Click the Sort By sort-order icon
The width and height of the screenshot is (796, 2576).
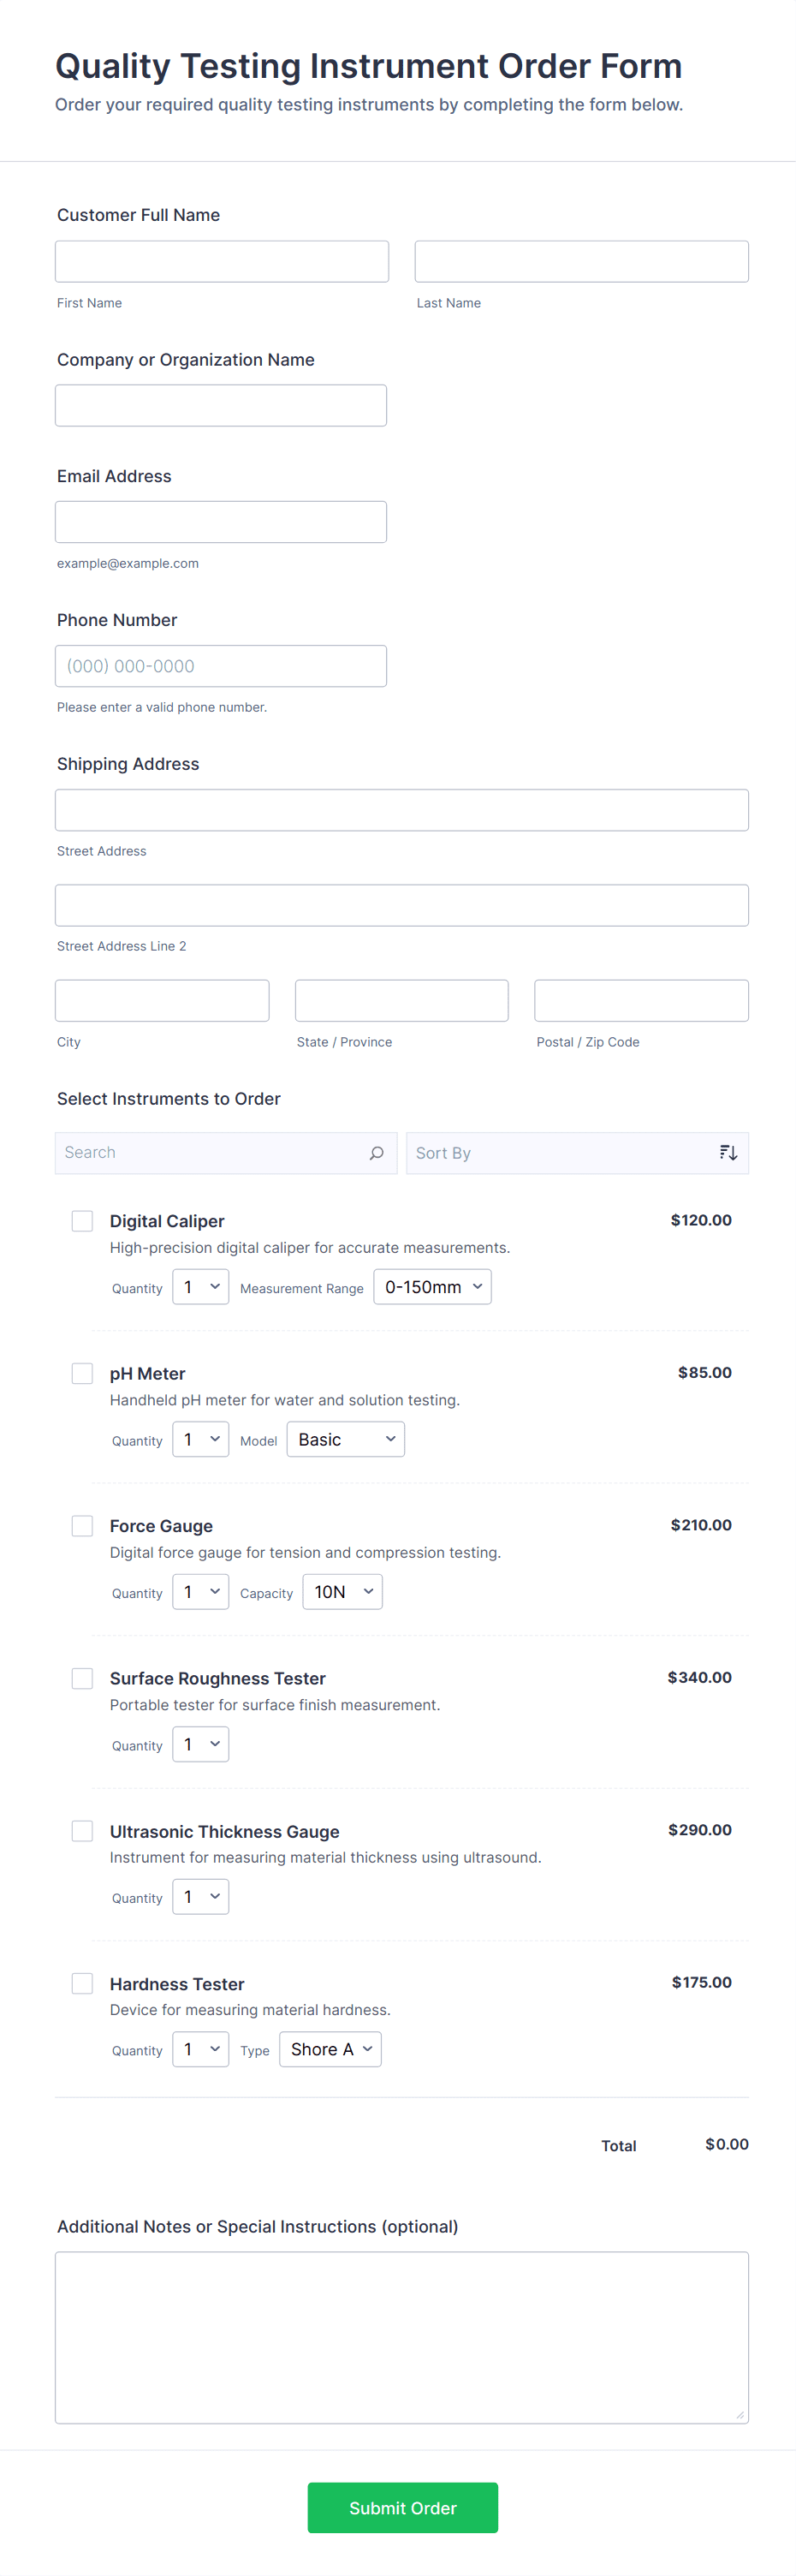pyautogui.click(x=728, y=1153)
